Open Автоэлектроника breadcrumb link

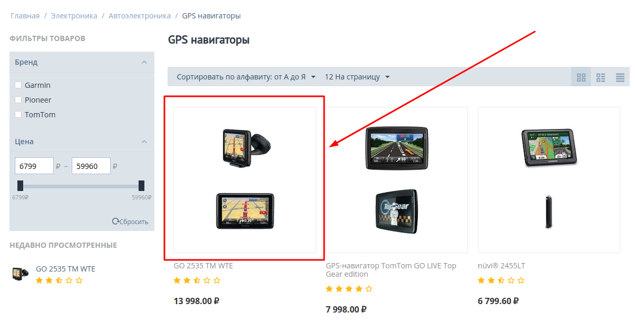(x=140, y=16)
